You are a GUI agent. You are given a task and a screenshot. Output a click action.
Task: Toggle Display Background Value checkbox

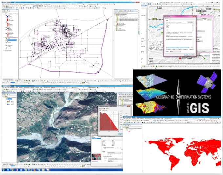click(x=103, y=148)
